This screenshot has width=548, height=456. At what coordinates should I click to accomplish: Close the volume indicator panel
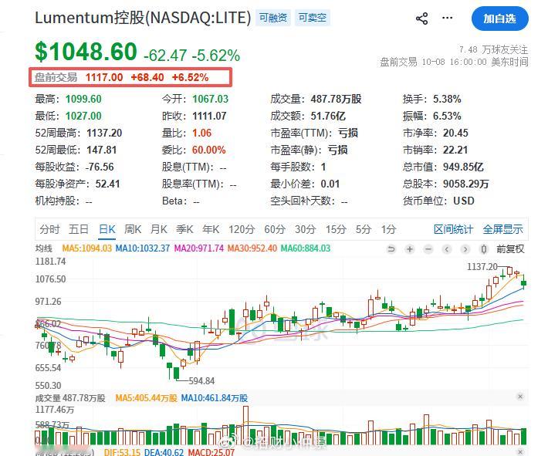tap(520, 397)
